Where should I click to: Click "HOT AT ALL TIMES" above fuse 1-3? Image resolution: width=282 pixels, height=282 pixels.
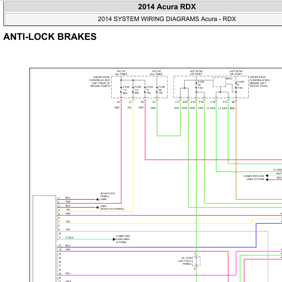(121, 72)
